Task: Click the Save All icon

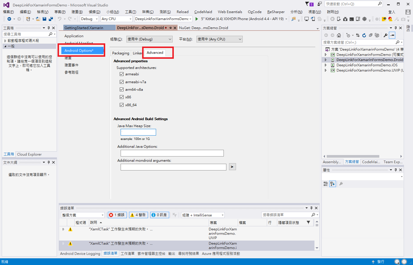Action: coord(51,19)
